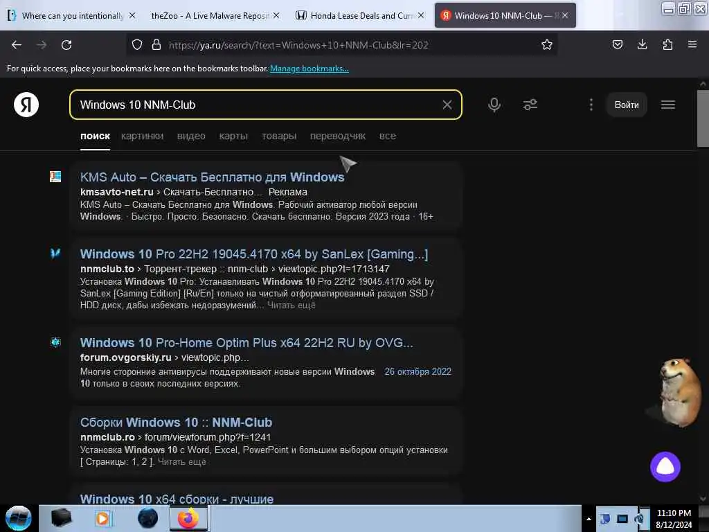Click the Firefox taskbar icon

pos(188,518)
